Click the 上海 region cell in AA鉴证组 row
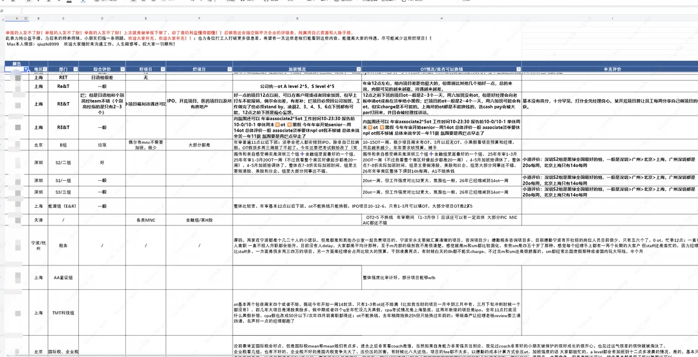The width and height of the screenshot is (698, 357). [x=38, y=278]
